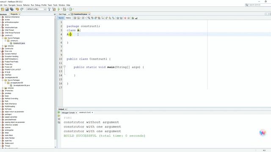Image resolution: width=271 pixels, height=152 pixels.
Task: Click the Redo toolbar icon
Action: coord(22,9)
